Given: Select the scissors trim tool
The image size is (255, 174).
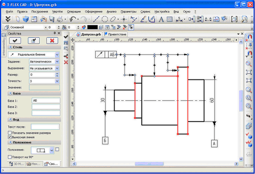Looking at the screenshot, I should (x=134, y=19).
